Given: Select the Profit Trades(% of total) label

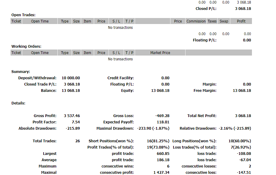Looking at the screenshot, I should (x=111, y=147).
